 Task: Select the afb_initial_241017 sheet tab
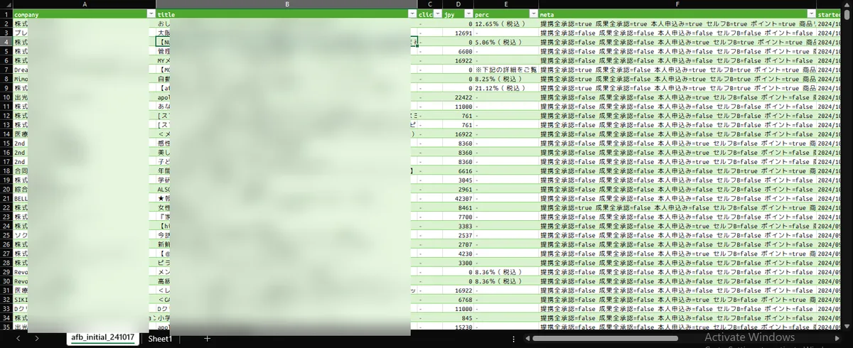(x=103, y=339)
